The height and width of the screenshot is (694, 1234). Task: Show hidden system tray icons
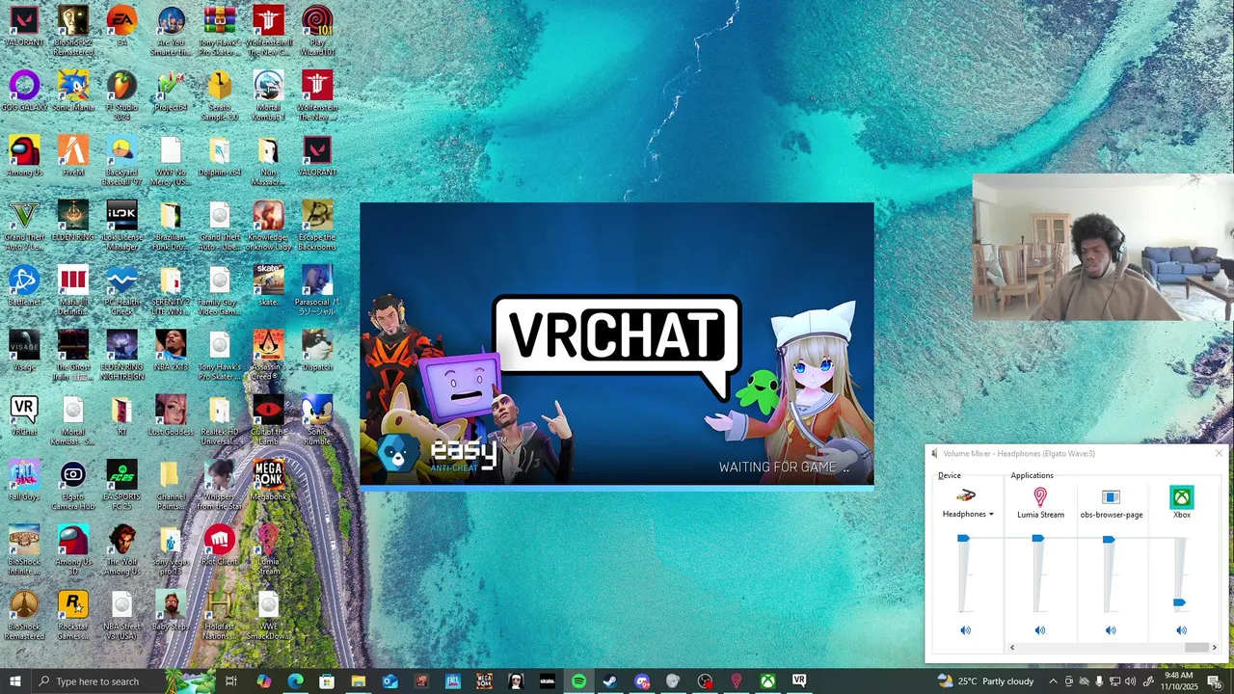click(x=1053, y=681)
